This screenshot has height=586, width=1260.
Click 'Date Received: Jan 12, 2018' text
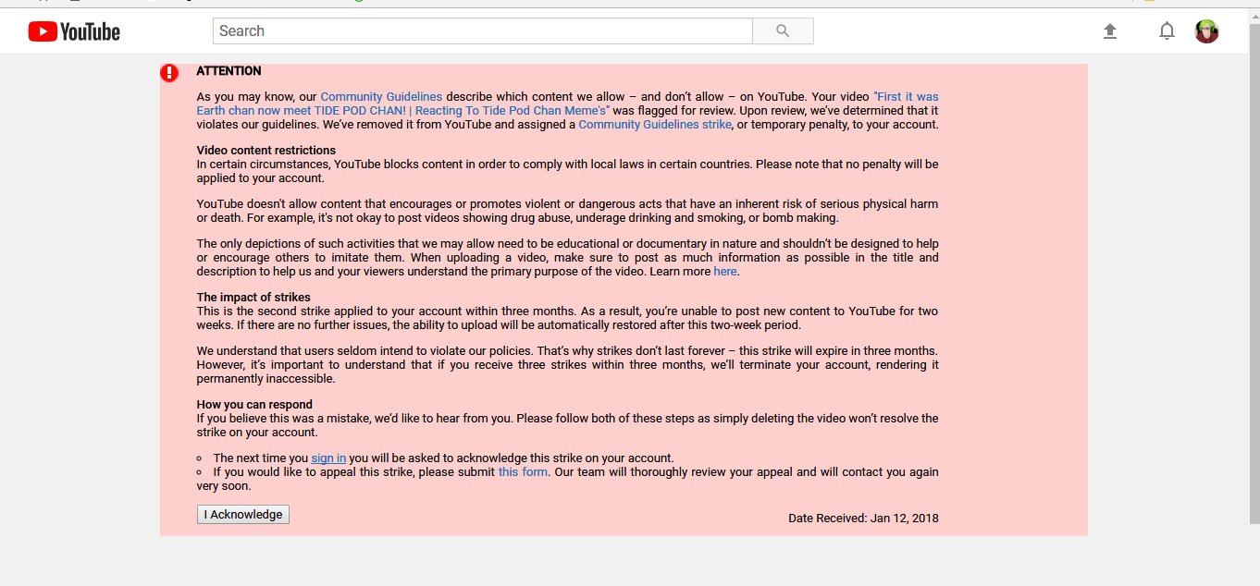click(863, 518)
